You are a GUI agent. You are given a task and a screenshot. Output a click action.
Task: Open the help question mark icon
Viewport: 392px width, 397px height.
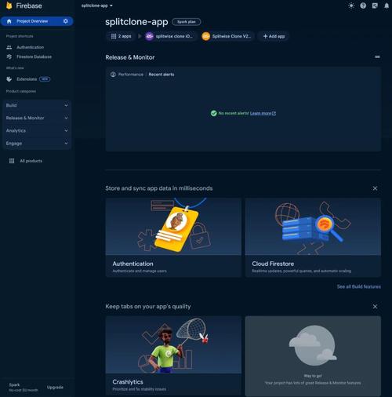363,5
